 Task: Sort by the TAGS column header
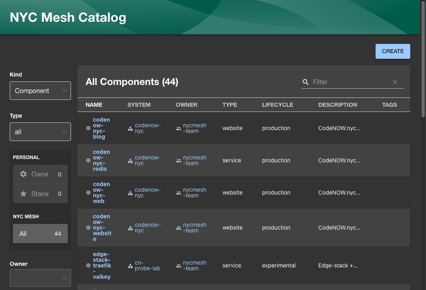[389, 105]
